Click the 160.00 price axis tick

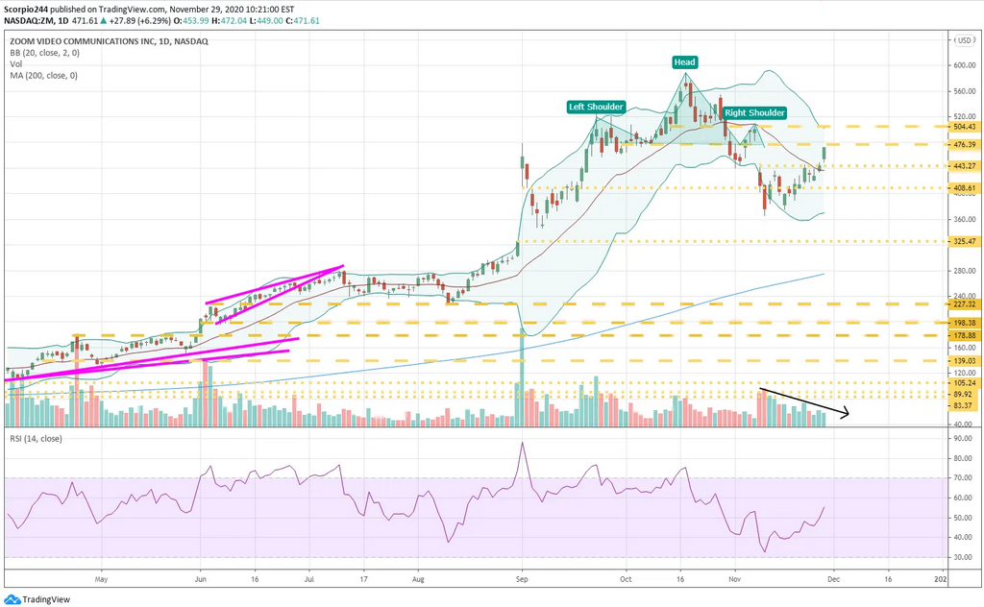pos(965,348)
